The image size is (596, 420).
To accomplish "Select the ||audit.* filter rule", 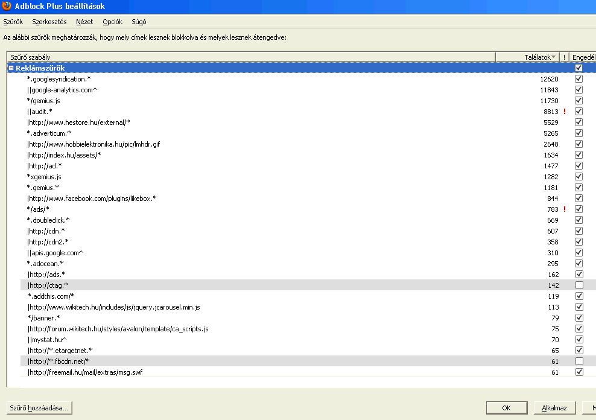I will click(x=40, y=112).
